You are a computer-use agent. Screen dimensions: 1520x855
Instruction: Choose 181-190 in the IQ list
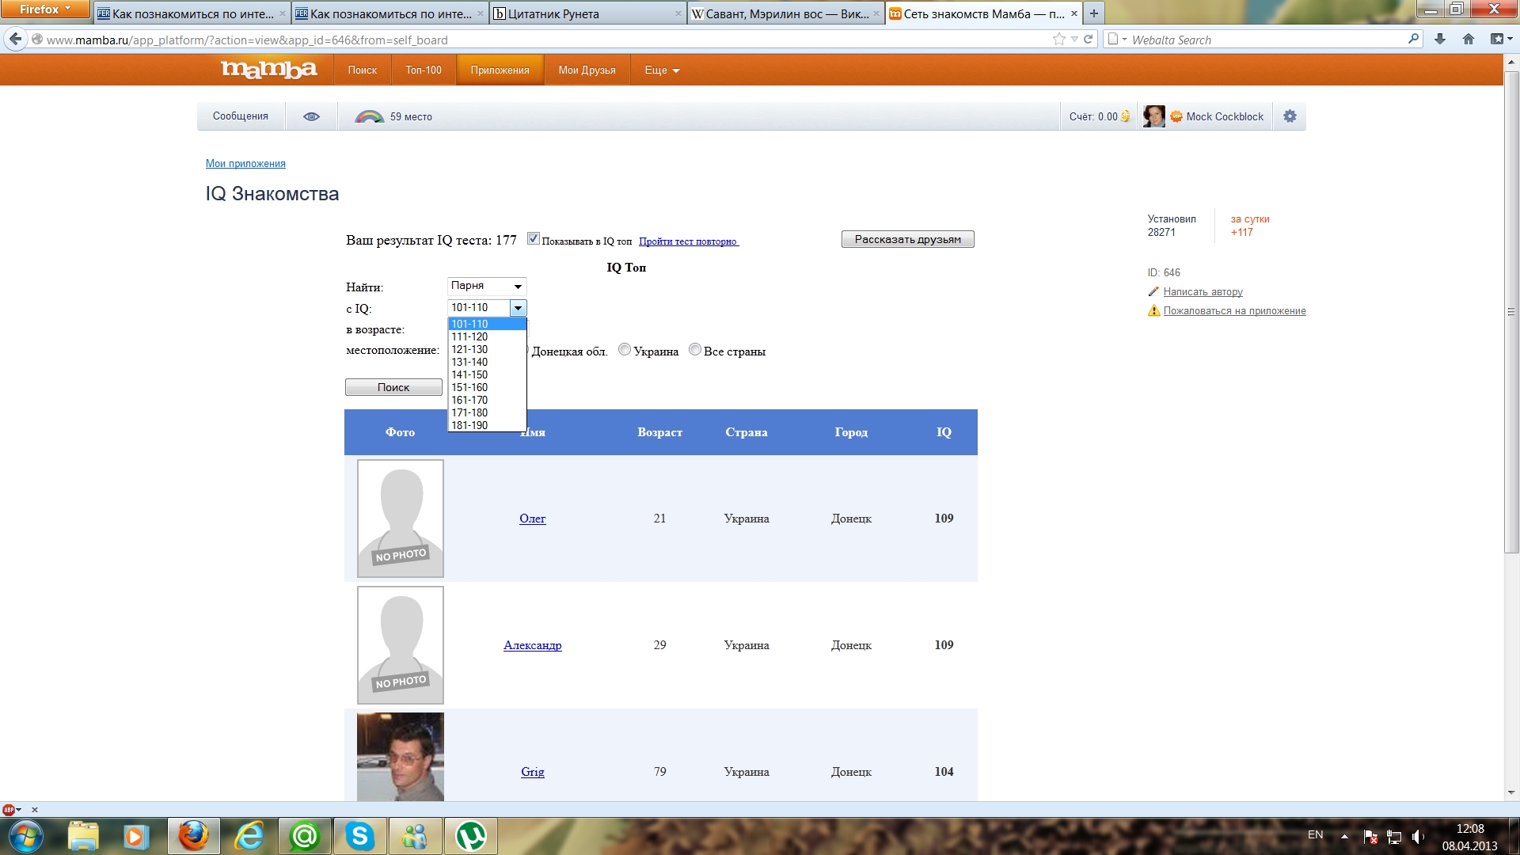click(x=487, y=425)
